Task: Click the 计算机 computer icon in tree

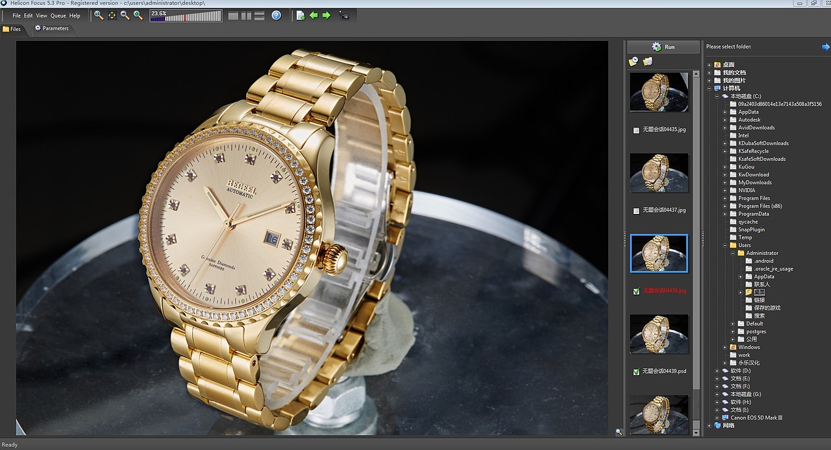Action: point(717,88)
